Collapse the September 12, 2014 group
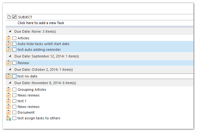This screenshot has width=197, height=133. [10, 56]
